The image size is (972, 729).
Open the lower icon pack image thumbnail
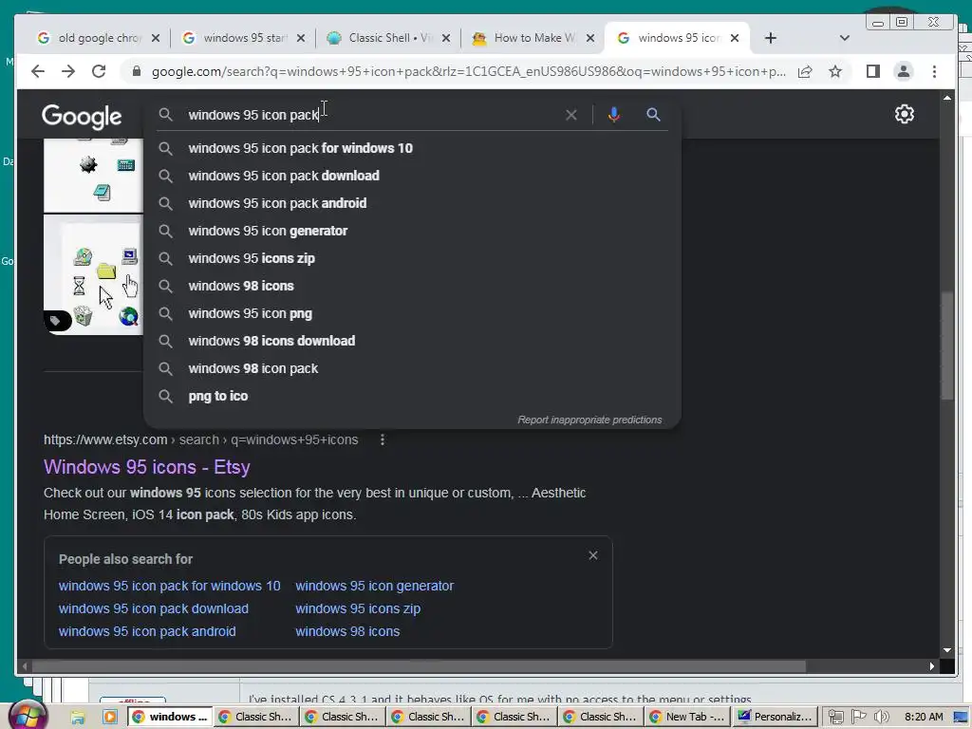click(94, 274)
